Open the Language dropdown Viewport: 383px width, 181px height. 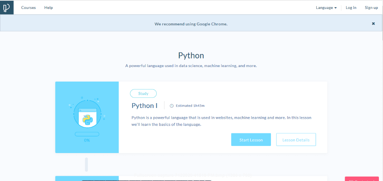326,7
